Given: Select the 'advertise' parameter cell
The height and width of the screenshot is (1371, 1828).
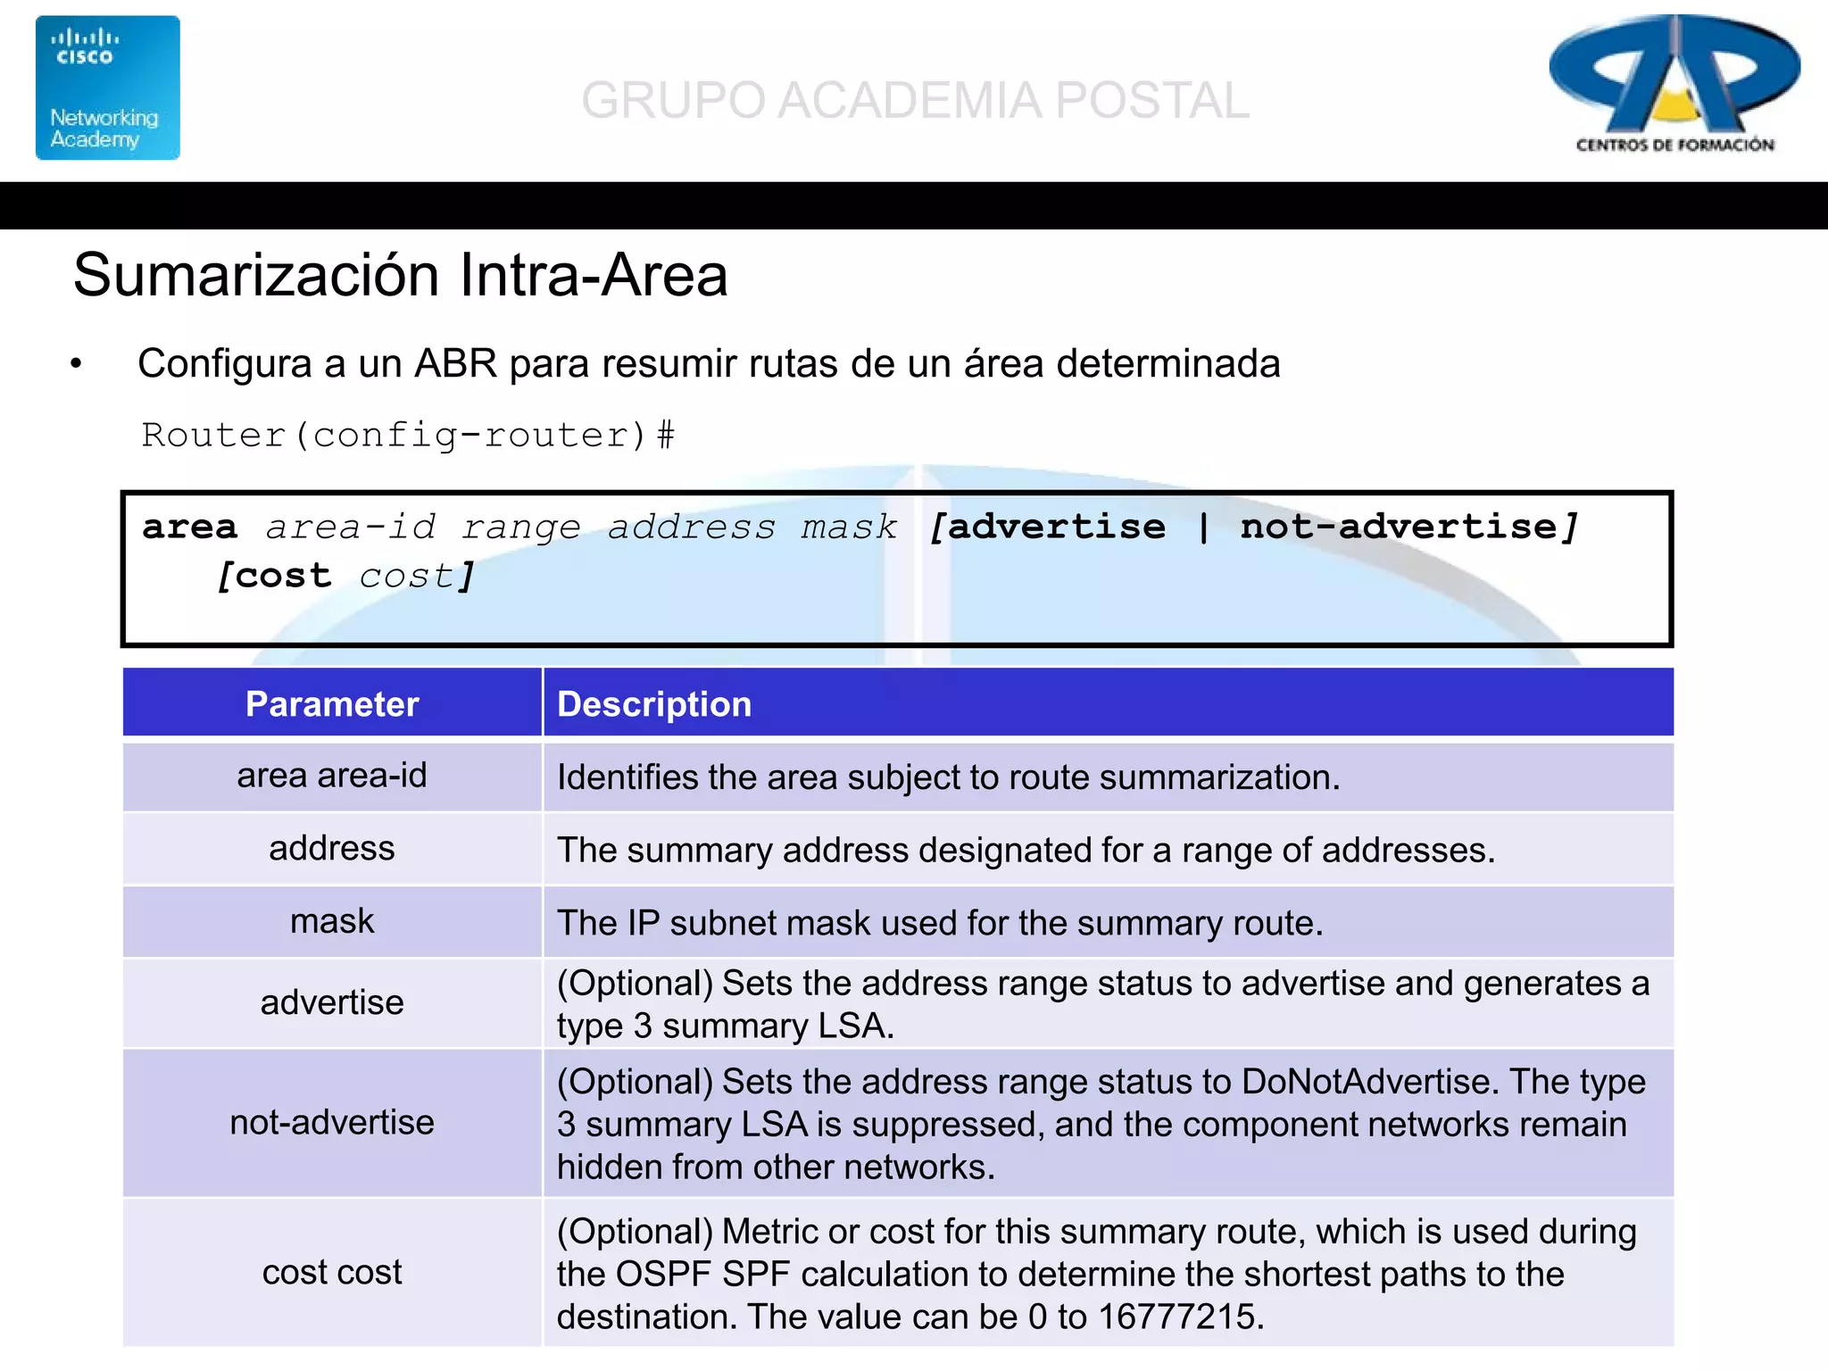Looking at the screenshot, I should pos(332,1003).
